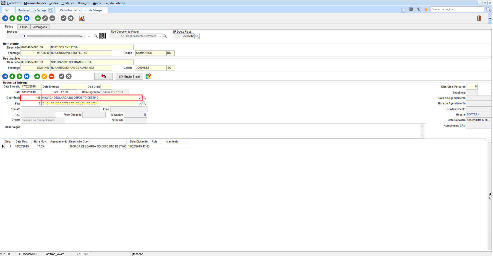Edit record using top gray pencil icon
Viewport: 493px width, 256px height.
tap(45, 18)
